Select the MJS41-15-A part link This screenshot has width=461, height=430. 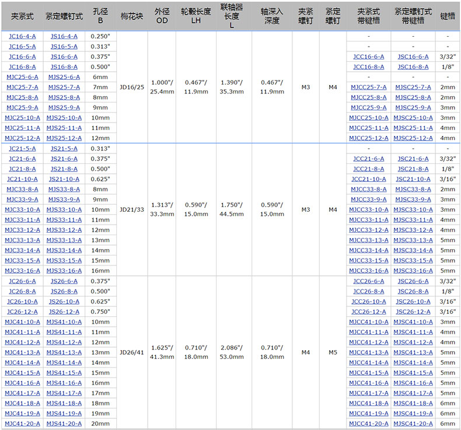pyautogui.click(x=64, y=373)
